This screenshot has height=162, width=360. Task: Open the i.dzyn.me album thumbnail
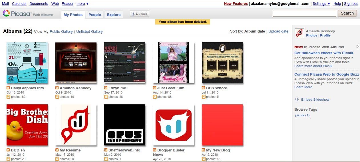coord(125,63)
